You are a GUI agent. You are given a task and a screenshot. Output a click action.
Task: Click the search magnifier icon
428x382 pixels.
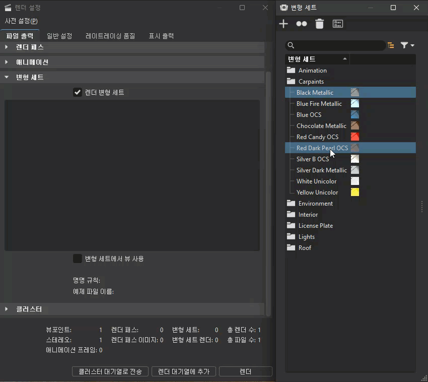[291, 45]
